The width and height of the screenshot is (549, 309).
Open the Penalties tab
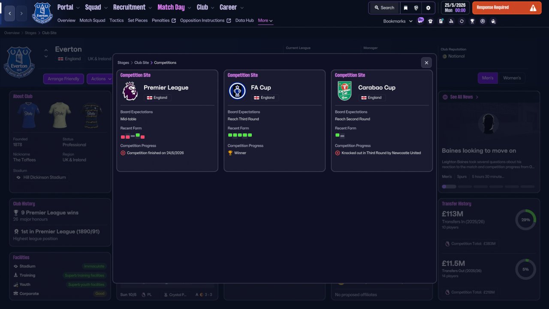pos(164,21)
